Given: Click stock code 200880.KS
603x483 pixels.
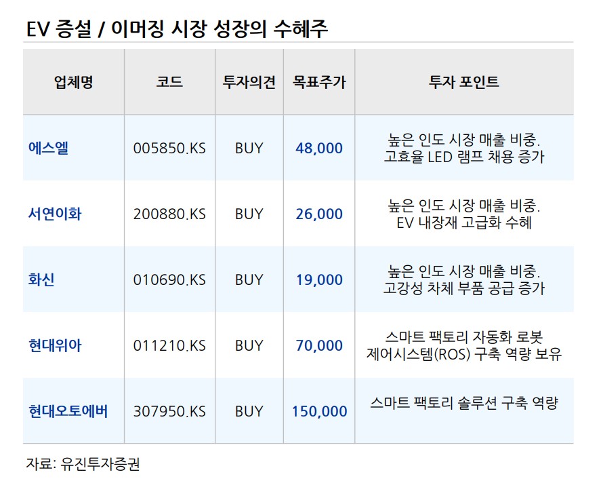Looking at the screenshot, I should click(169, 214).
